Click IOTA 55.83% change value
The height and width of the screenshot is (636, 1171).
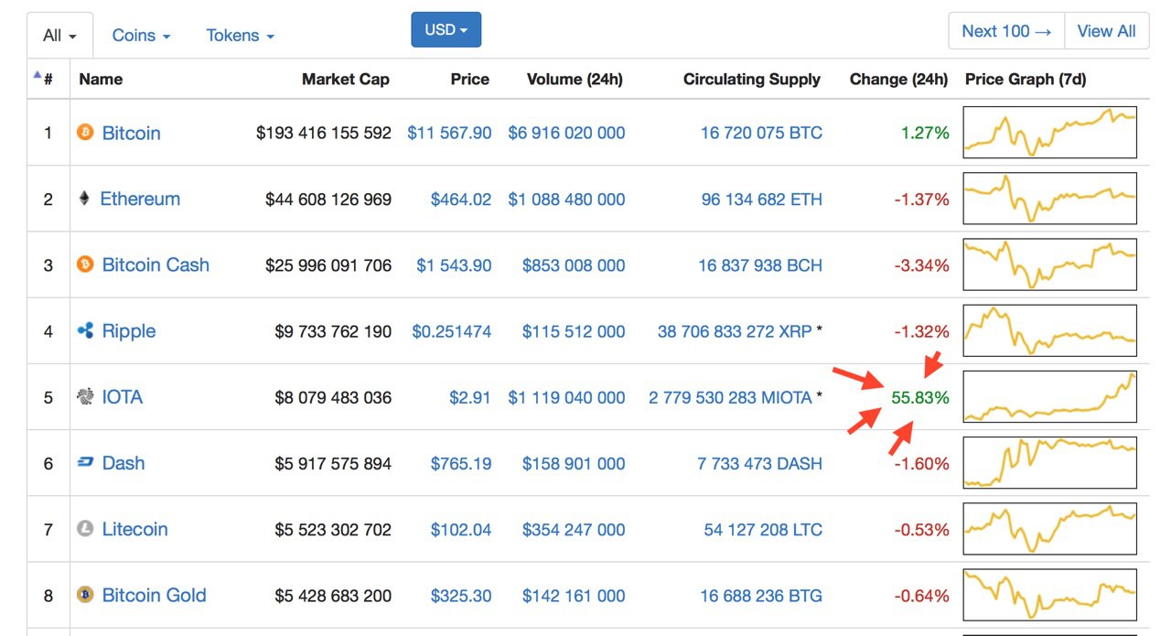pyautogui.click(x=920, y=397)
